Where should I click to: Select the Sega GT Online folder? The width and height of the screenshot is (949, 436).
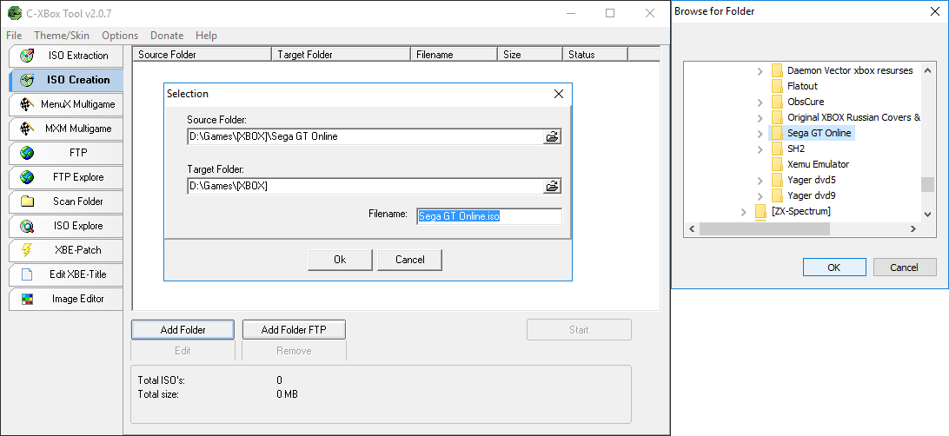point(819,133)
